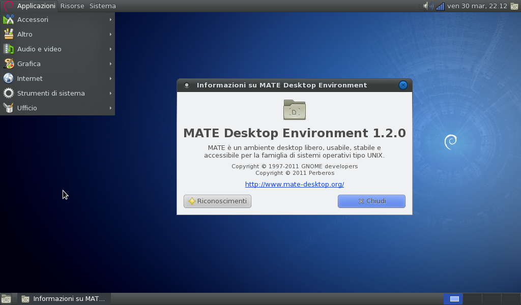Expand the Internet submenu arrow
This screenshot has width=521, height=305.
point(110,78)
